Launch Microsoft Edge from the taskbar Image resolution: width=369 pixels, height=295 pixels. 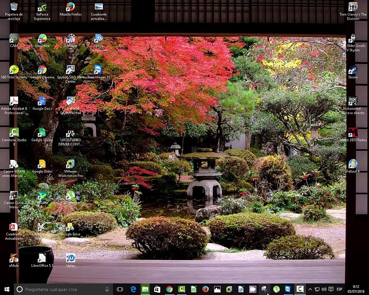[133, 289]
